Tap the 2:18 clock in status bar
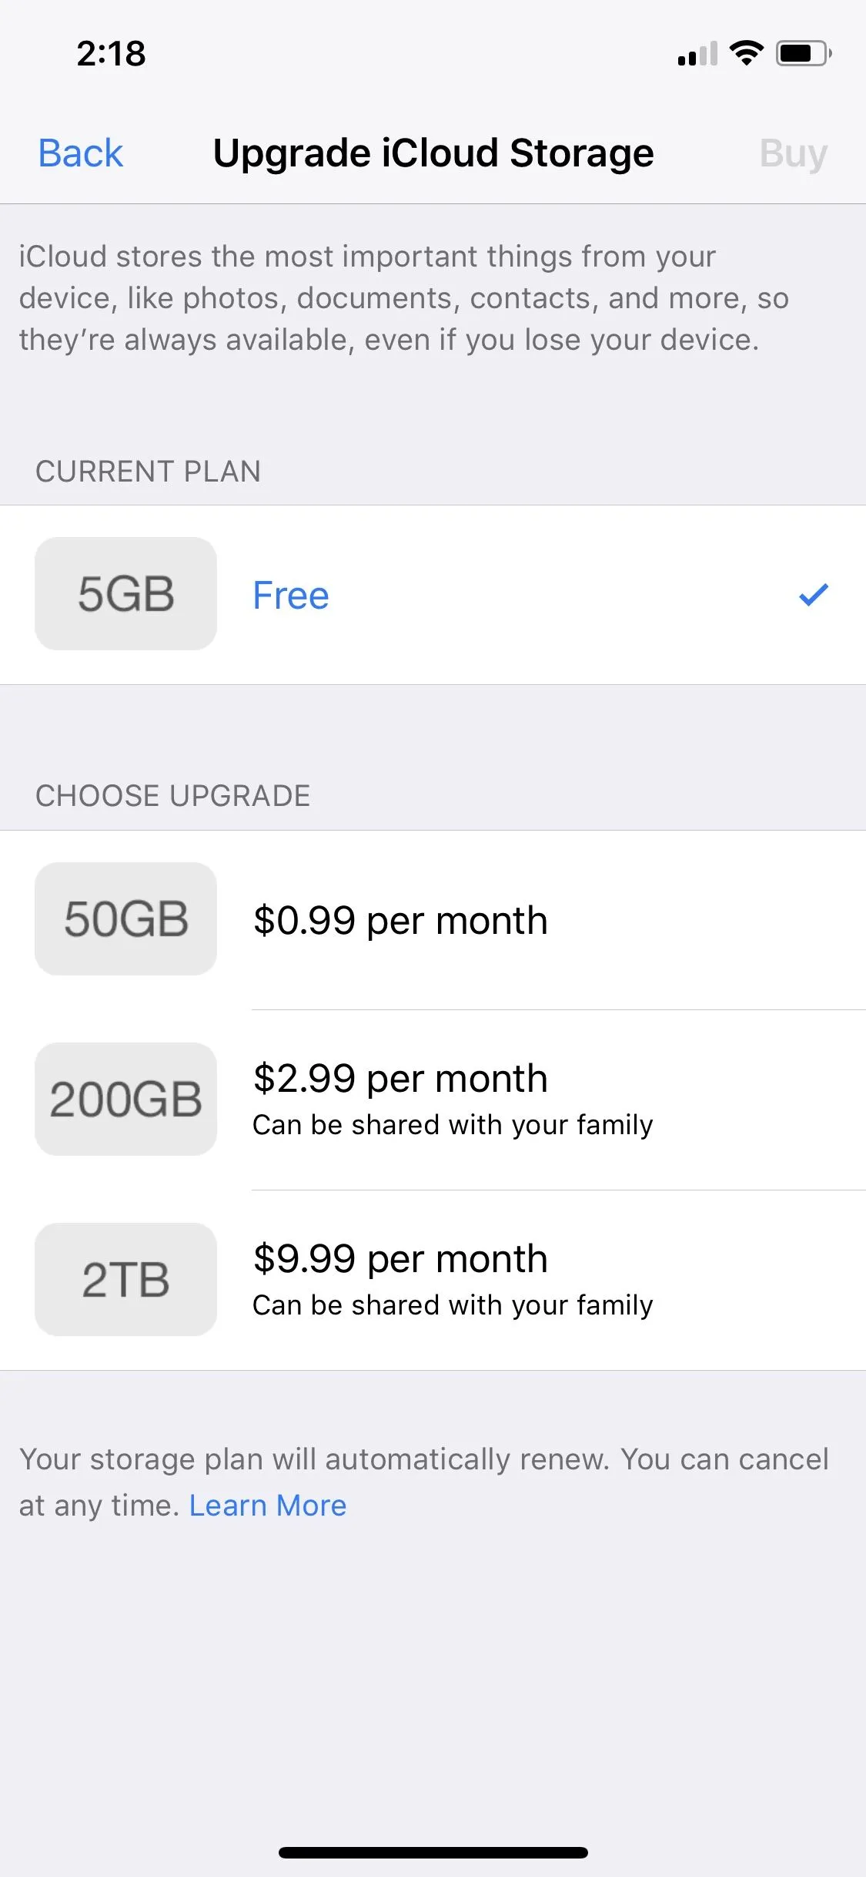Viewport: 866px width, 1877px height. coord(111,53)
